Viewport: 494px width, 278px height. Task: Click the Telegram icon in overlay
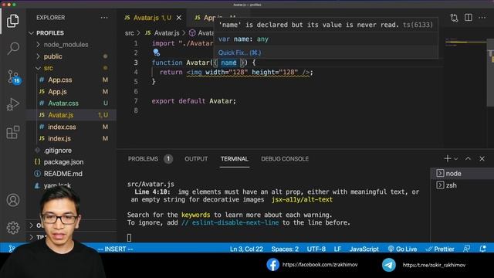pyautogui.click(x=389, y=264)
